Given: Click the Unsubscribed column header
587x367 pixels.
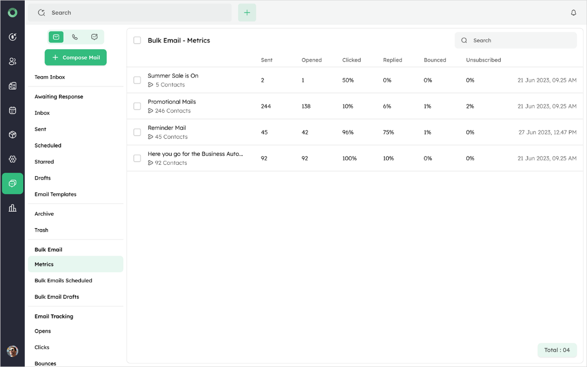Looking at the screenshot, I should point(483,60).
